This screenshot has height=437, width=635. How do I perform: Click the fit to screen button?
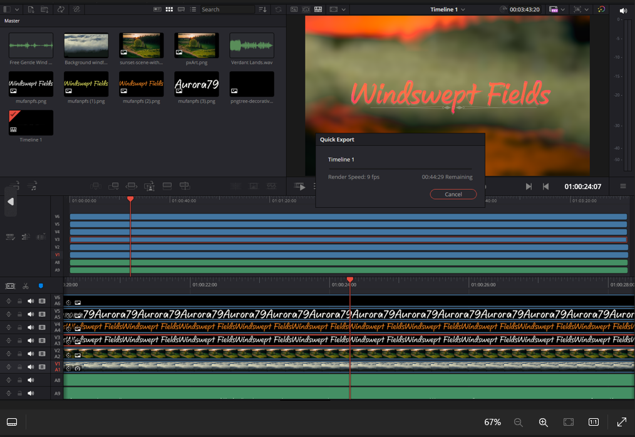click(569, 422)
